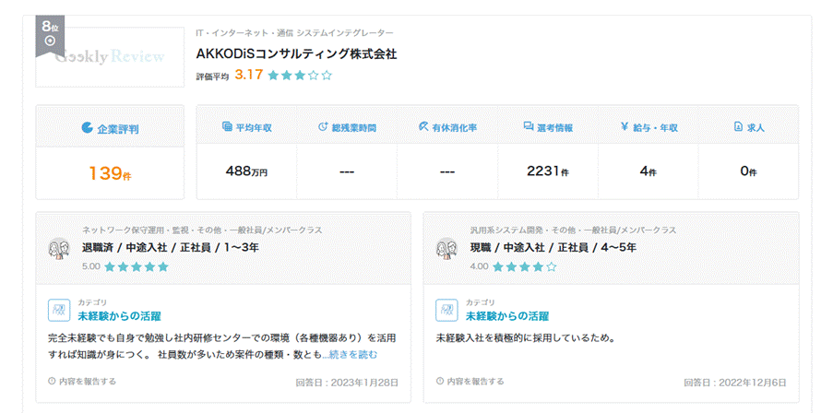
Task: Click the 総残業時間 clock icon
Action: click(x=323, y=127)
